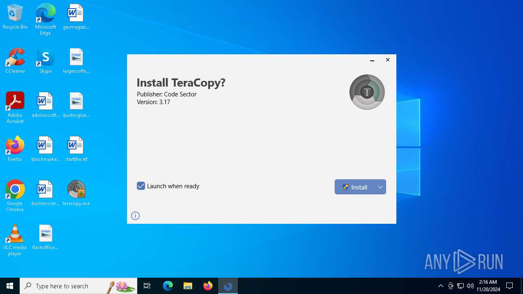The image size is (523, 294).
Task: Open the Action Center notifications icon
Action: (510, 286)
